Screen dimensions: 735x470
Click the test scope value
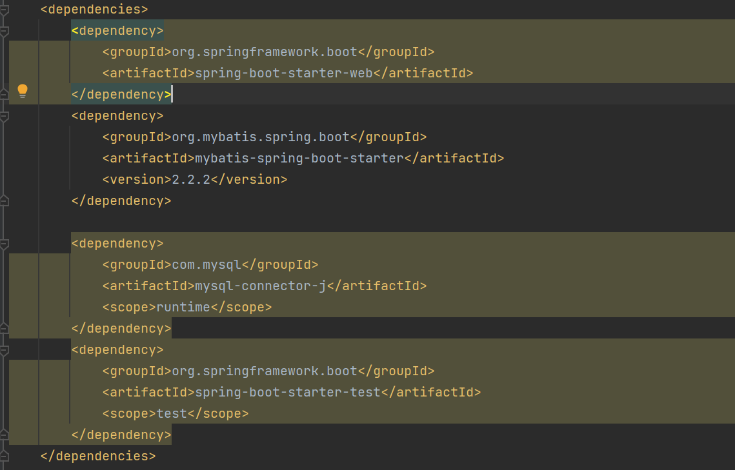click(172, 413)
